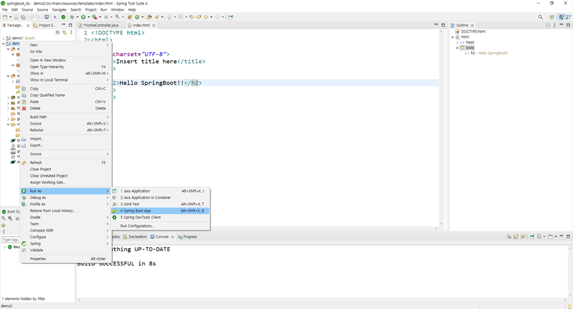Click the Open Perspective icon
This screenshot has width=573, height=309.
(552, 17)
